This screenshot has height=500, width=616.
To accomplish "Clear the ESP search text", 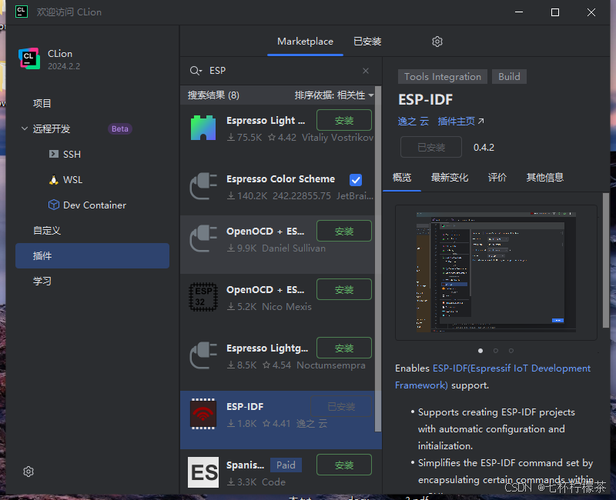I will coord(366,71).
